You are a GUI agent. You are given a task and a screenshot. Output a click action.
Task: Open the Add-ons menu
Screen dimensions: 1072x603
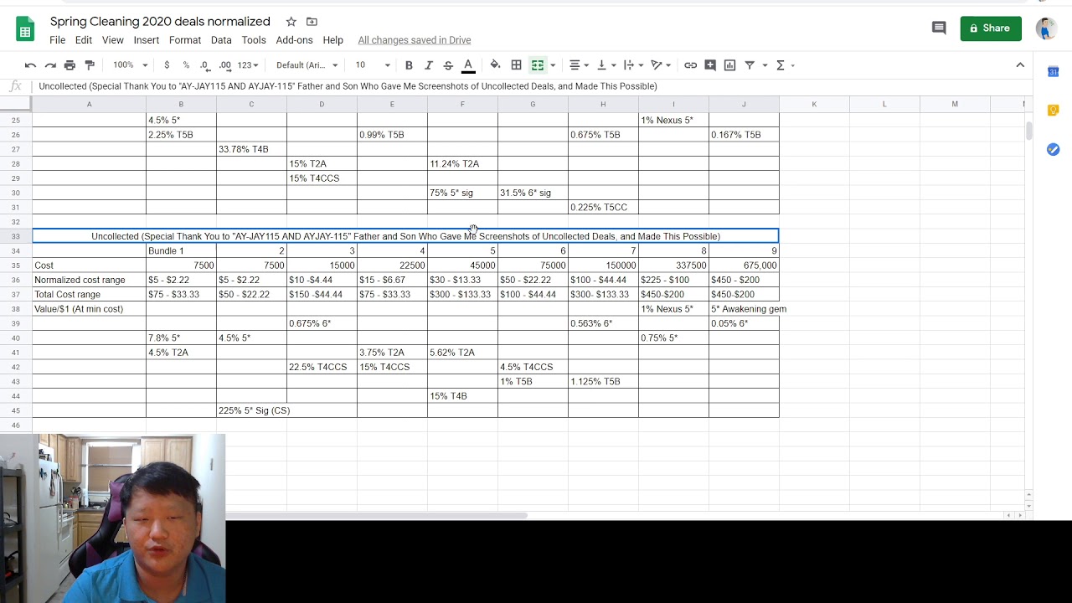pyautogui.click(x=294, y=40)
